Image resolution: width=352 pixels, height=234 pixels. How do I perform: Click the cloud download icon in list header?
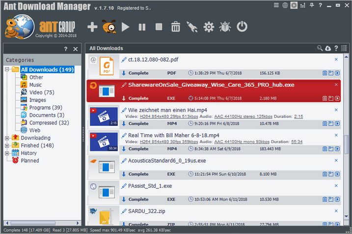[328, 48]
